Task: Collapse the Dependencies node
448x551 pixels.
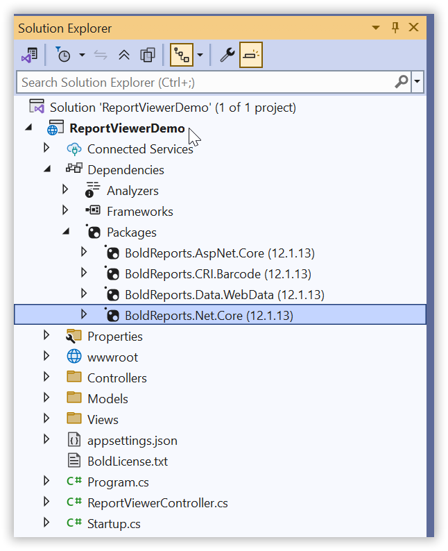Action: click(x=47, y=169)
